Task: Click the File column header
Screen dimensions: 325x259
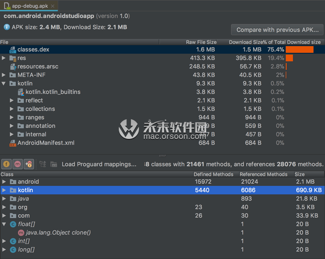Action: [x=80, y=42]
